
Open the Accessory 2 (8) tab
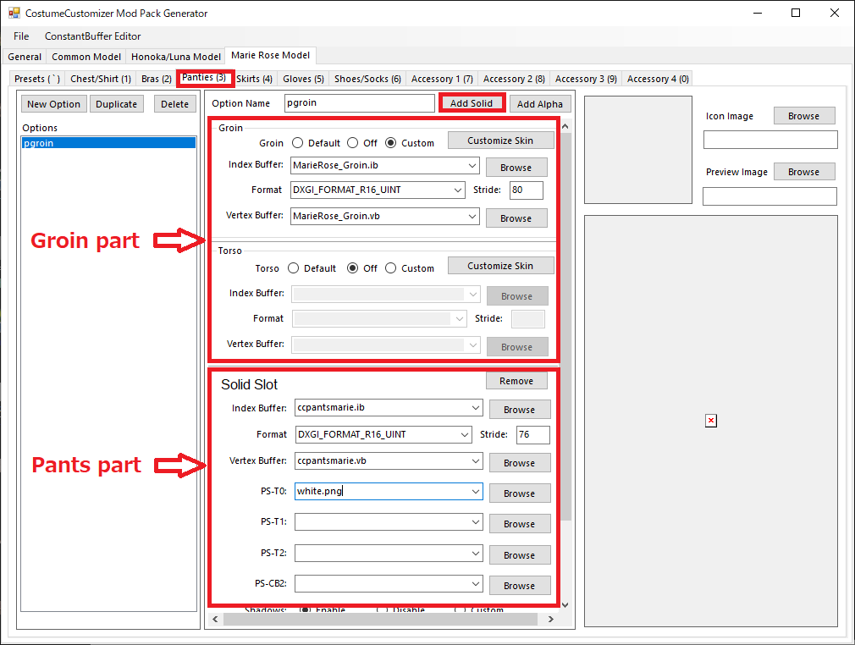514,79
